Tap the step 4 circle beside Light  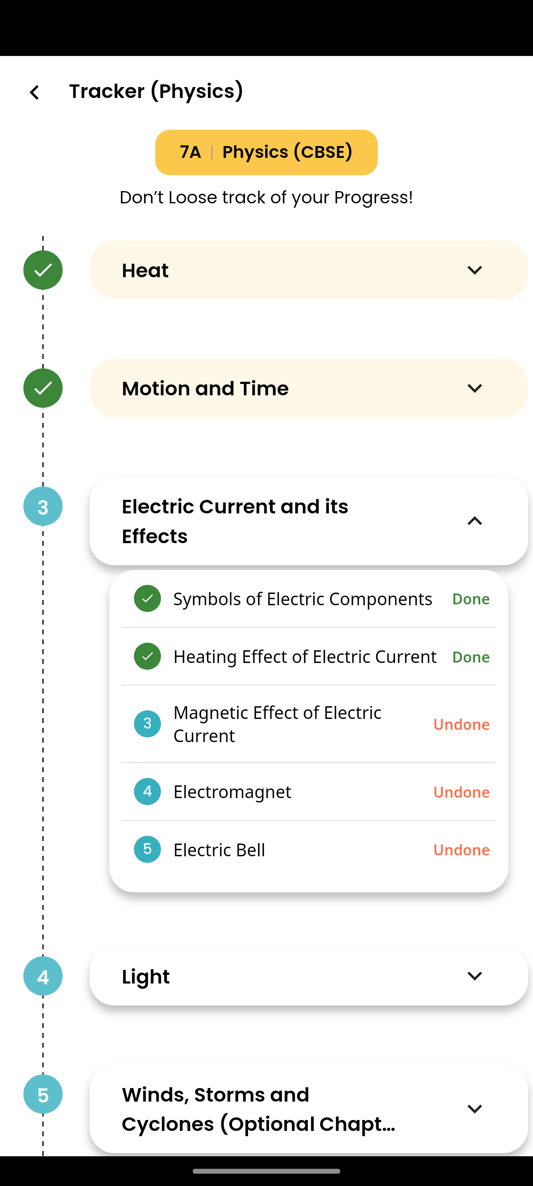(43, 976)
